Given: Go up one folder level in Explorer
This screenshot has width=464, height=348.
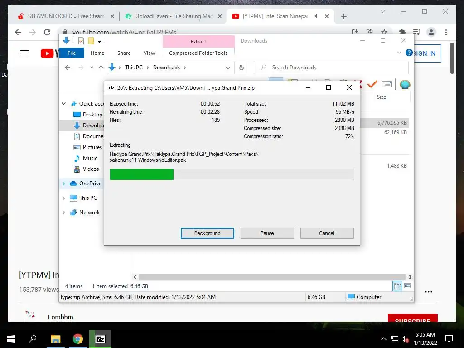Looking at the screenshot, I should [101, 68].
